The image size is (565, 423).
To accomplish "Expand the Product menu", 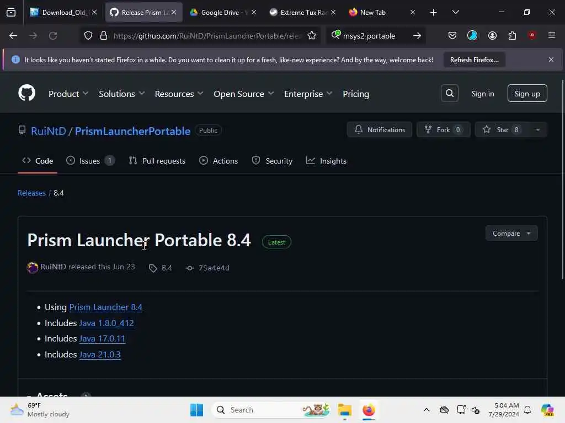I will tap(68, 94).
